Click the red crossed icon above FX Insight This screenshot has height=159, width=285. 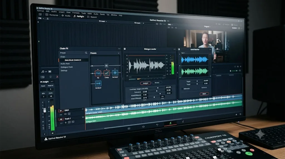(57, 77)
